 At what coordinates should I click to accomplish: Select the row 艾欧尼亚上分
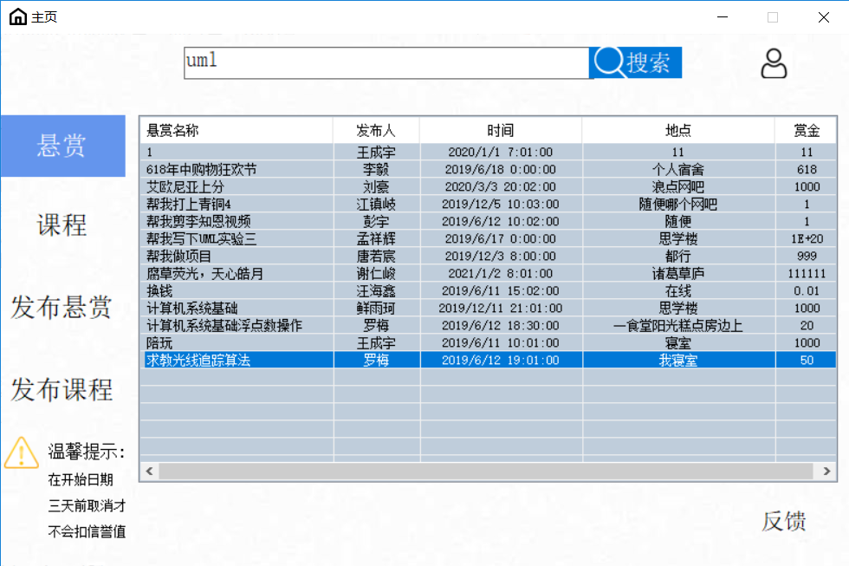pos(489,187)
